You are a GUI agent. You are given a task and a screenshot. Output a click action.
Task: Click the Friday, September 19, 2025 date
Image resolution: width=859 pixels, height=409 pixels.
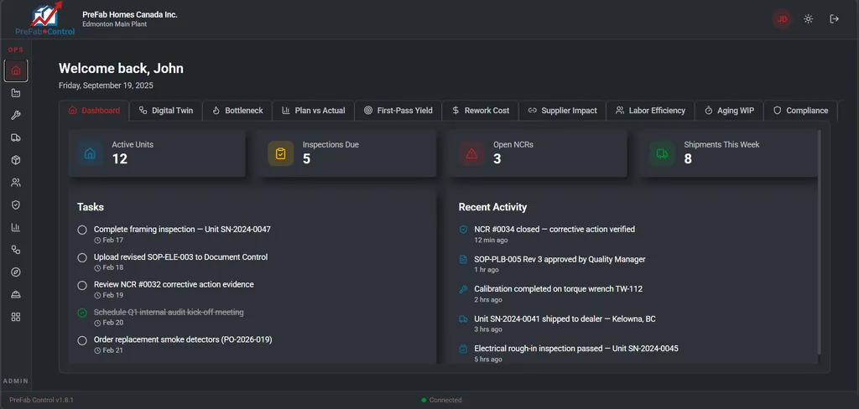coord(107,85)
